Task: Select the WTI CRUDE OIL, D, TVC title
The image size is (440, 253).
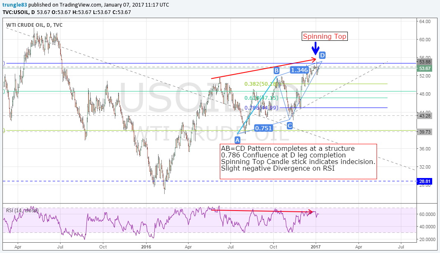Action: tap(34, 25)
